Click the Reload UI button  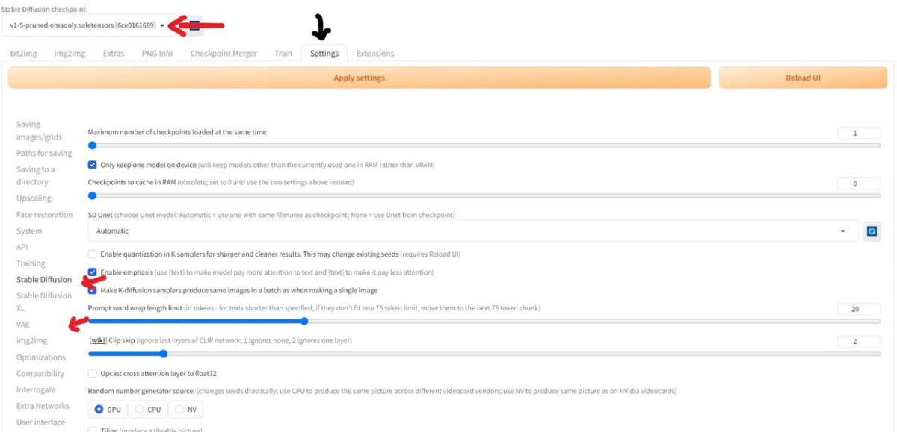(x=804, y=78)
